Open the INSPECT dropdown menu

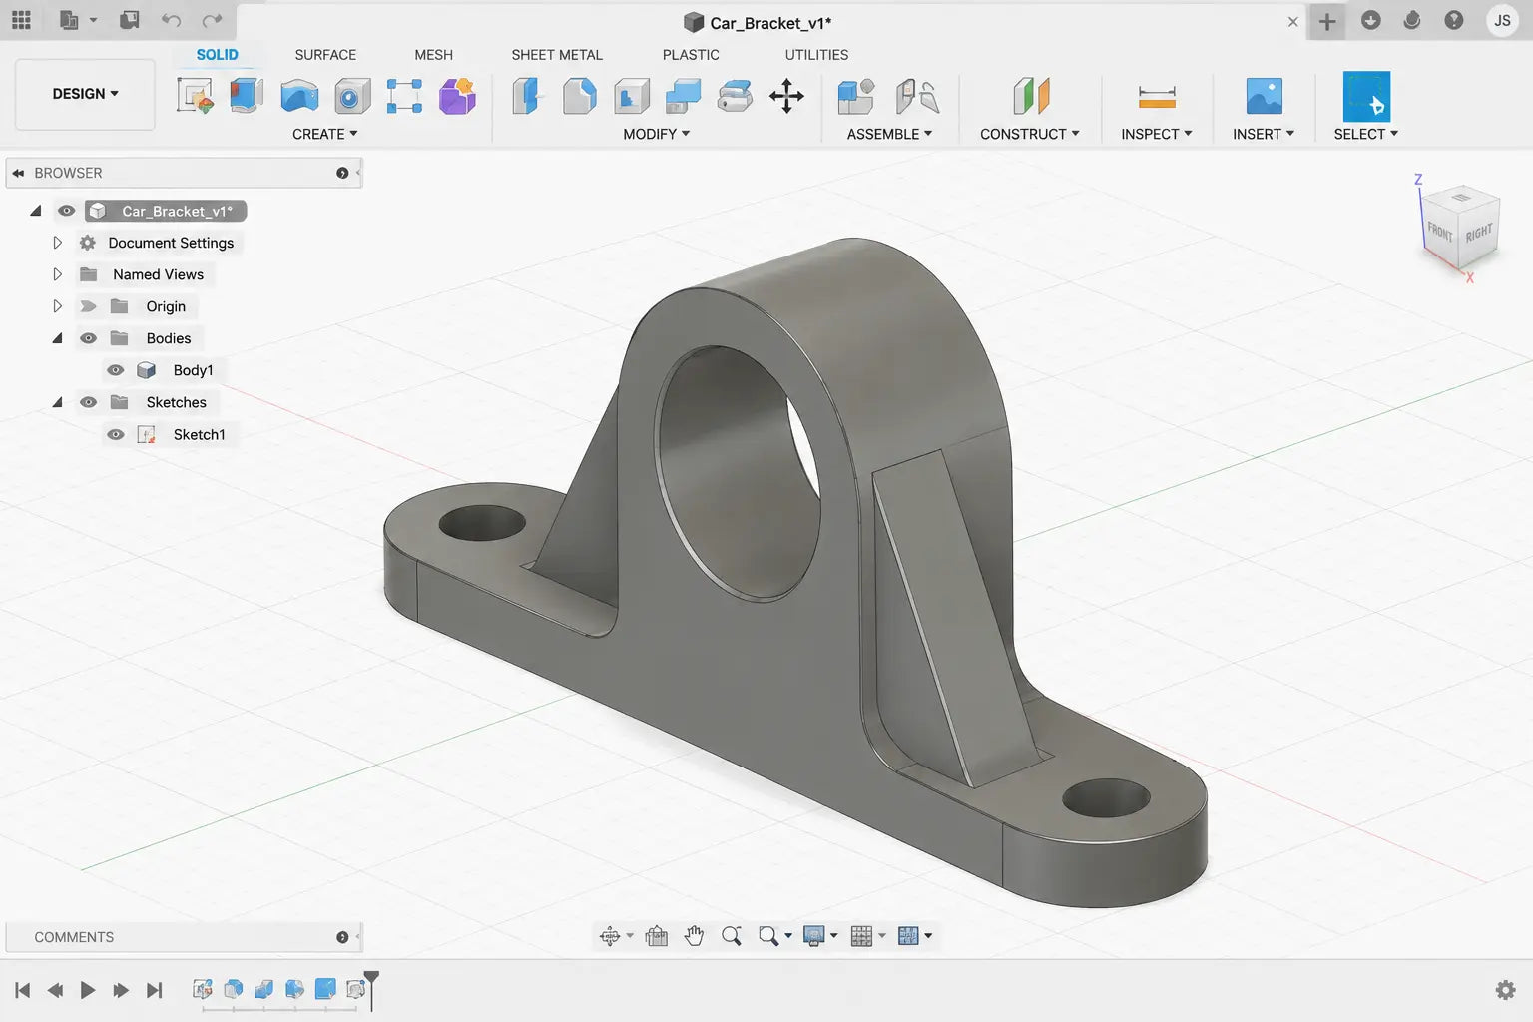1156,134
